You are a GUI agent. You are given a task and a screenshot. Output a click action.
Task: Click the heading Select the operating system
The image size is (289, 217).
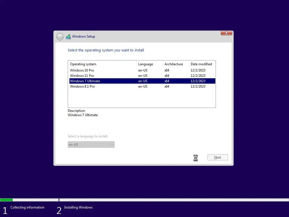click(x=106, y=50)
